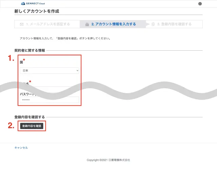The height and width of the screenshot is (170, 217).
Task: Go to step 3 登録内容を確認する
Action: coord(174,24)
